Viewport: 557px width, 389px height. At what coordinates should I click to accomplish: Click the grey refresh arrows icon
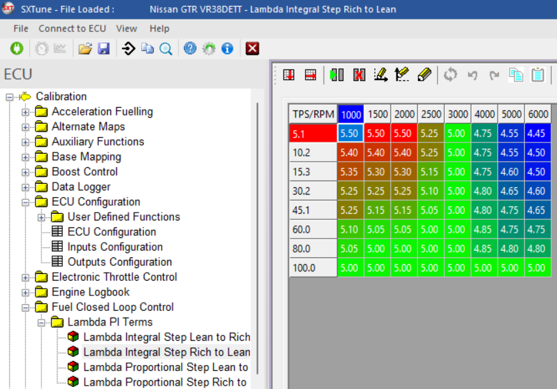pyautogui.click(x=451, y=75)
